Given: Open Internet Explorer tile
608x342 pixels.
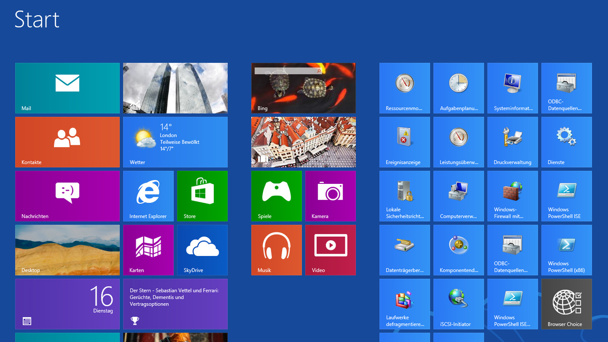Looking at the screenshot, I should tap(148, 196).
